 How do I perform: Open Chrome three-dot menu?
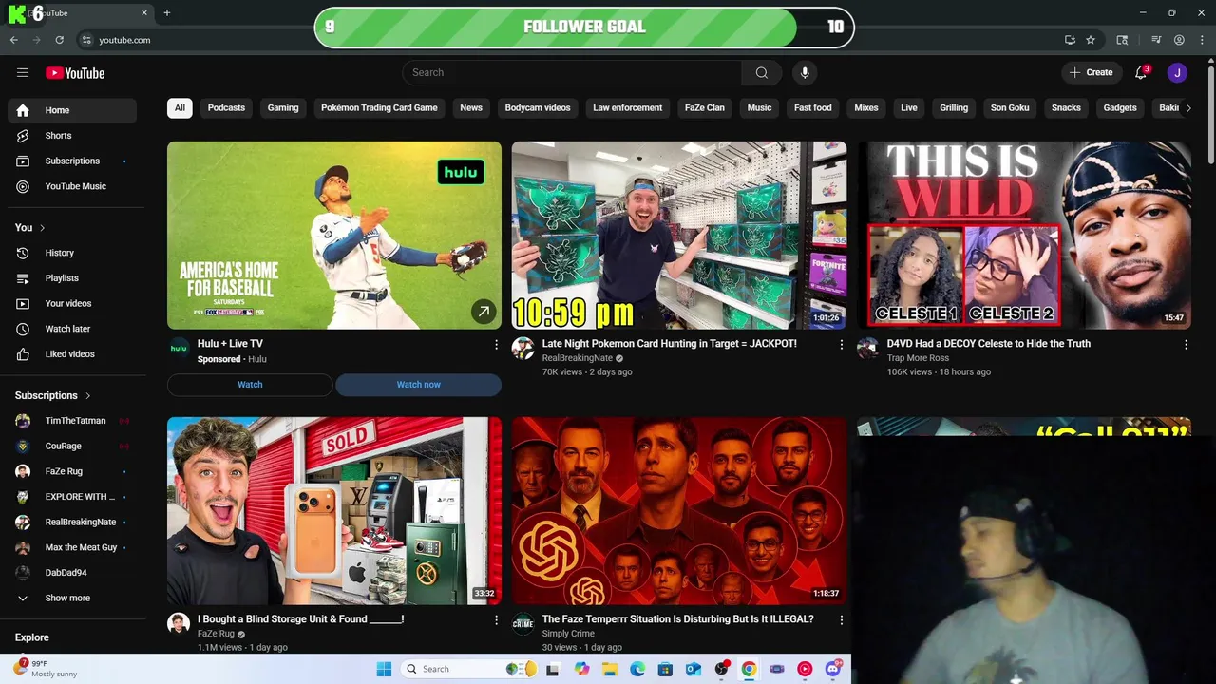click(x=1201, y=40)
